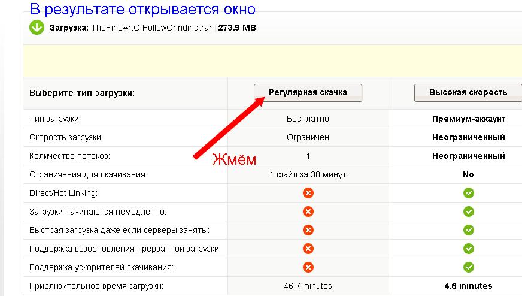Click red cross for Быстрая загрузка row

click(x=308, y=230)
